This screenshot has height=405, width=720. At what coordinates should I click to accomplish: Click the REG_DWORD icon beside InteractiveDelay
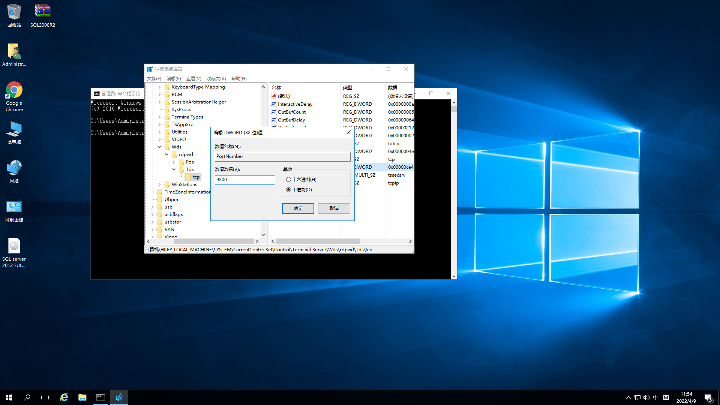coord(274,104)
